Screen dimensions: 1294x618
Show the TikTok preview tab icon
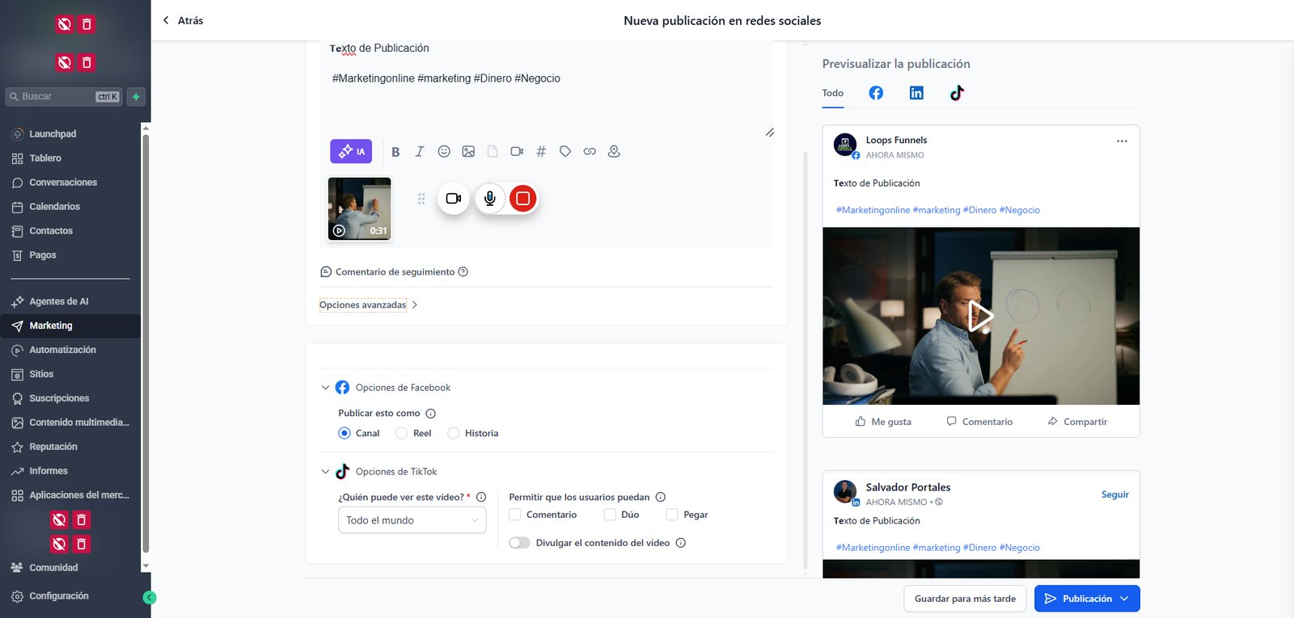point(957,93)
